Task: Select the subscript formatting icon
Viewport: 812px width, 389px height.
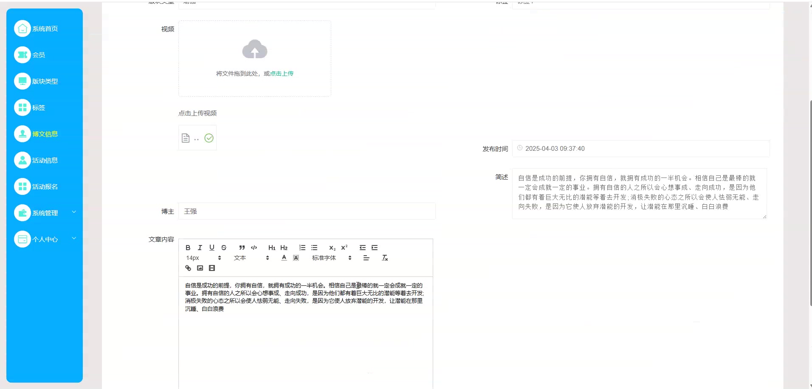Action: click(x=332, y=248)
